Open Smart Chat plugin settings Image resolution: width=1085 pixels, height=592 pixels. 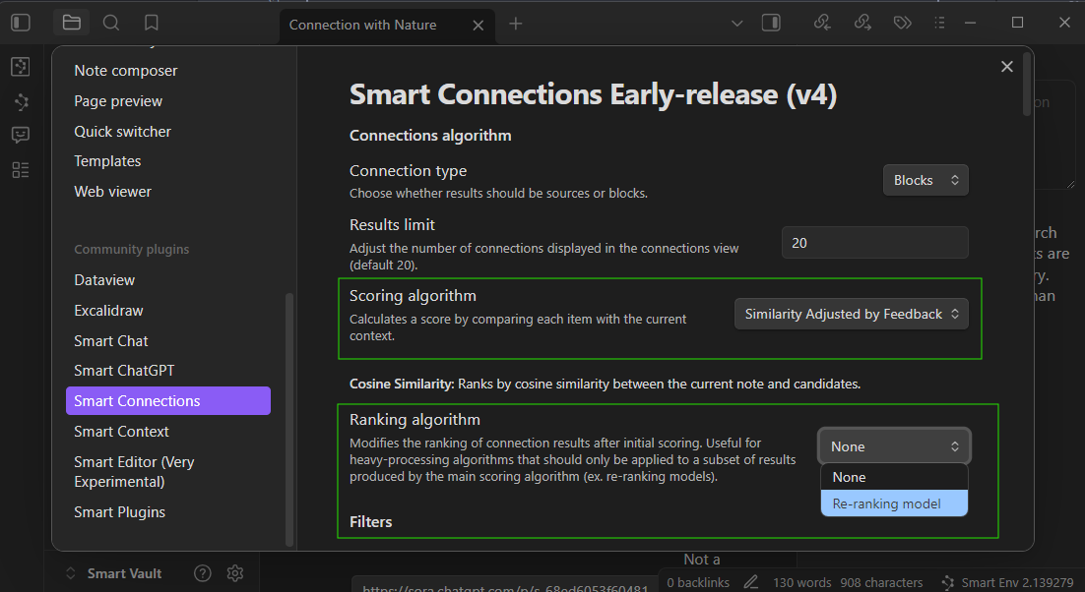(x=111, y=340)
